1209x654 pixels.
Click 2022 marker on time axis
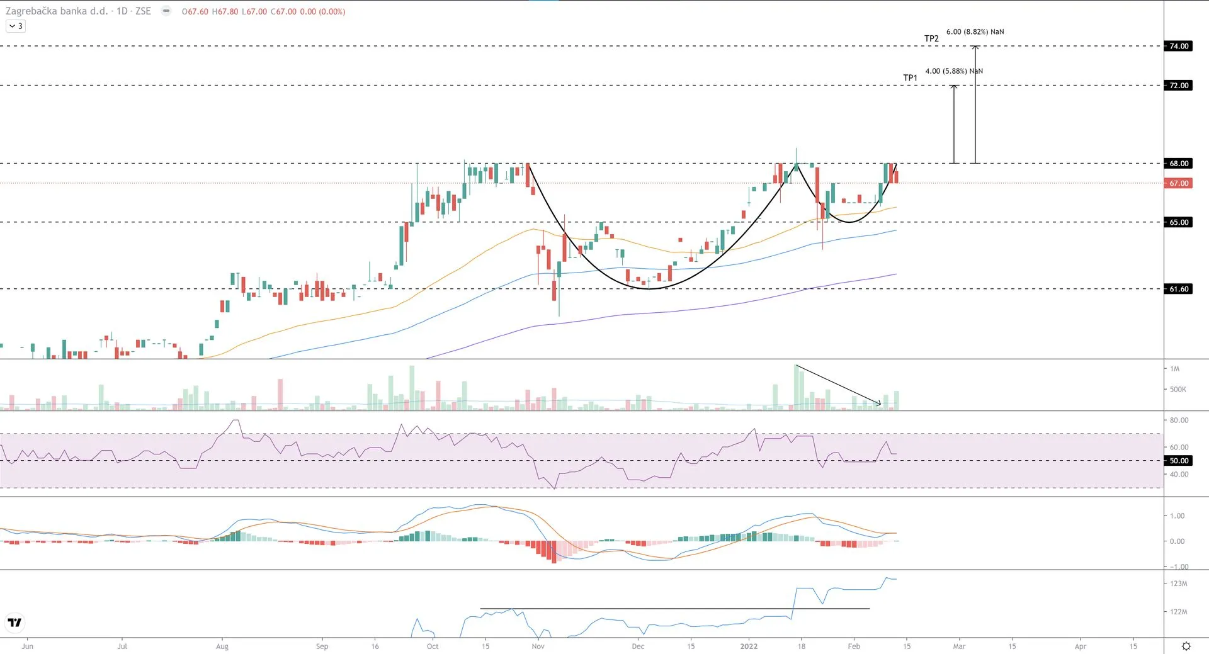pyautogui.click(x=749, y=646)
